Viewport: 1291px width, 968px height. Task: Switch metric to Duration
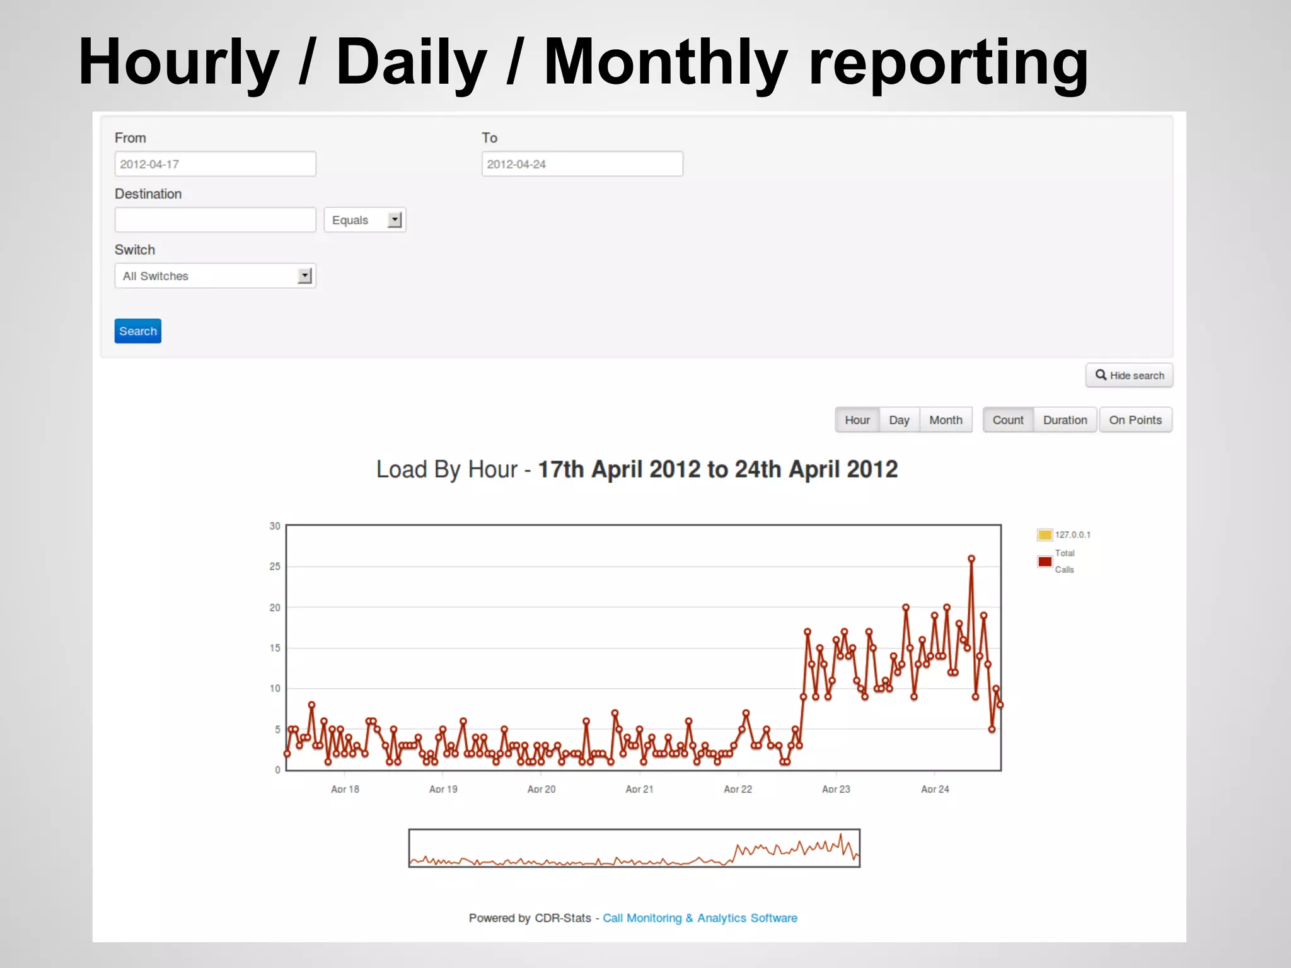coord(1065,420)
